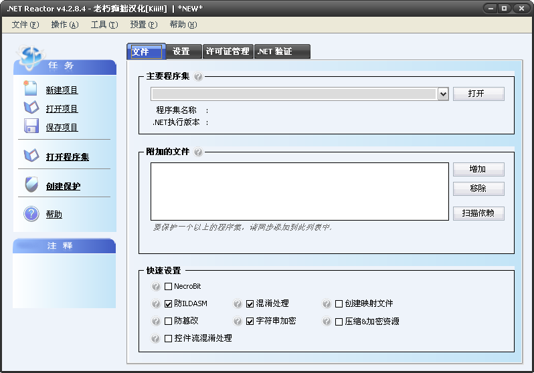534x373 pixels.
Task: Enable the 防篡改 anti-tamper checkbox
Action: tap(168, 322)
